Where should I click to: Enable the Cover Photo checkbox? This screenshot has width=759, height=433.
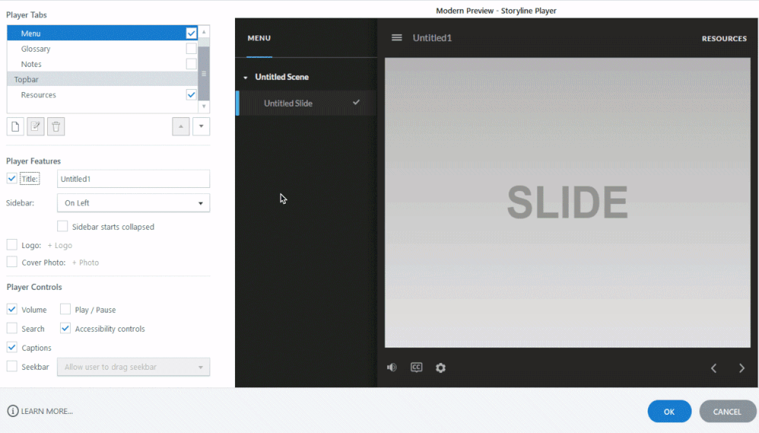click(11, 262)
